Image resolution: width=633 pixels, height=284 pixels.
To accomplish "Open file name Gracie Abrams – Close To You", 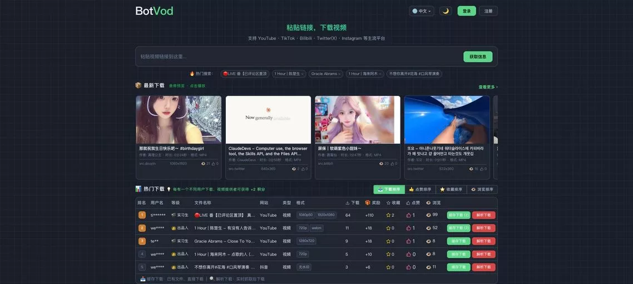I will pos(225,241).
